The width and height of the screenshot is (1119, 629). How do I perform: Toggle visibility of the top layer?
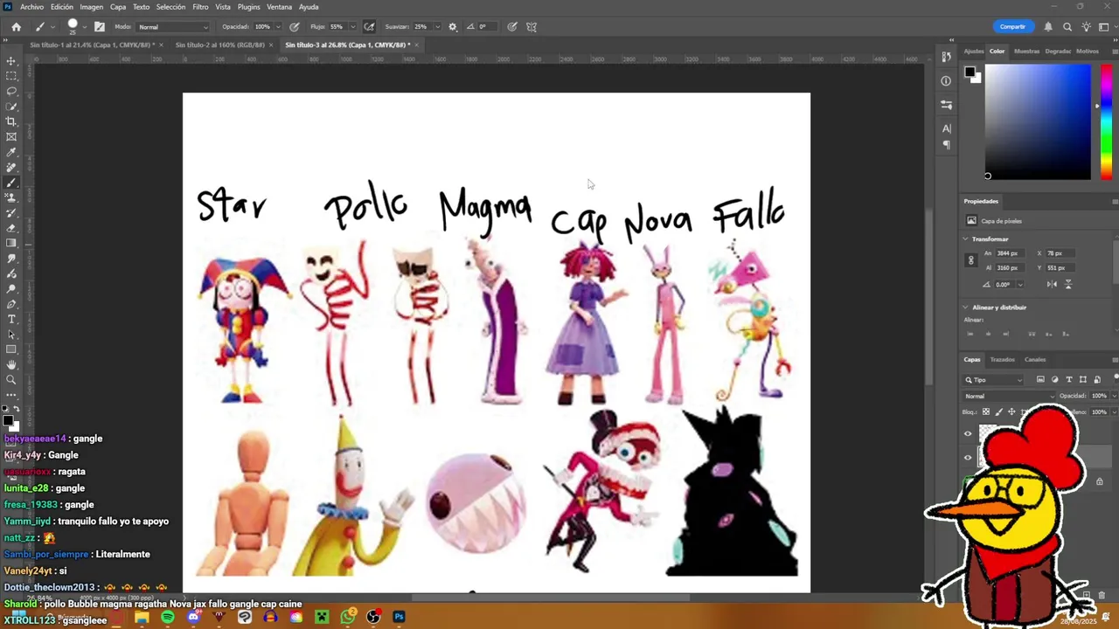click(968, 434)
